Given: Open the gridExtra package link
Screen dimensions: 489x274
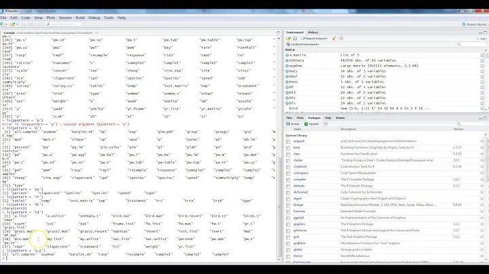Looking at the screenshot, I should click(x=300, y=243).
